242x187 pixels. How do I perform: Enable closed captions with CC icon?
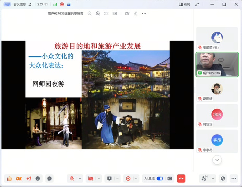170,178
